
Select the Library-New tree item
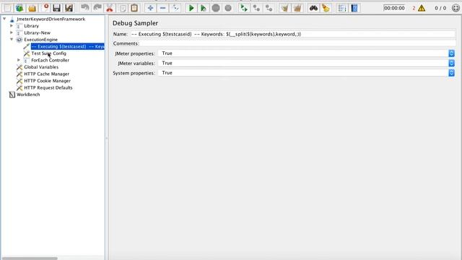(x=37, y=32)
